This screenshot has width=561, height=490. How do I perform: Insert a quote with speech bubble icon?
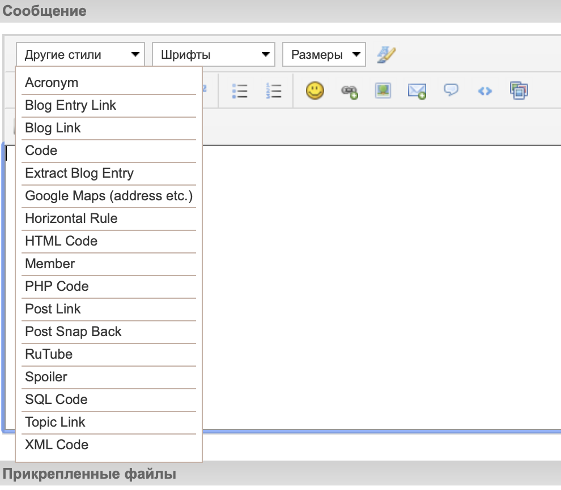coord(451,89)
